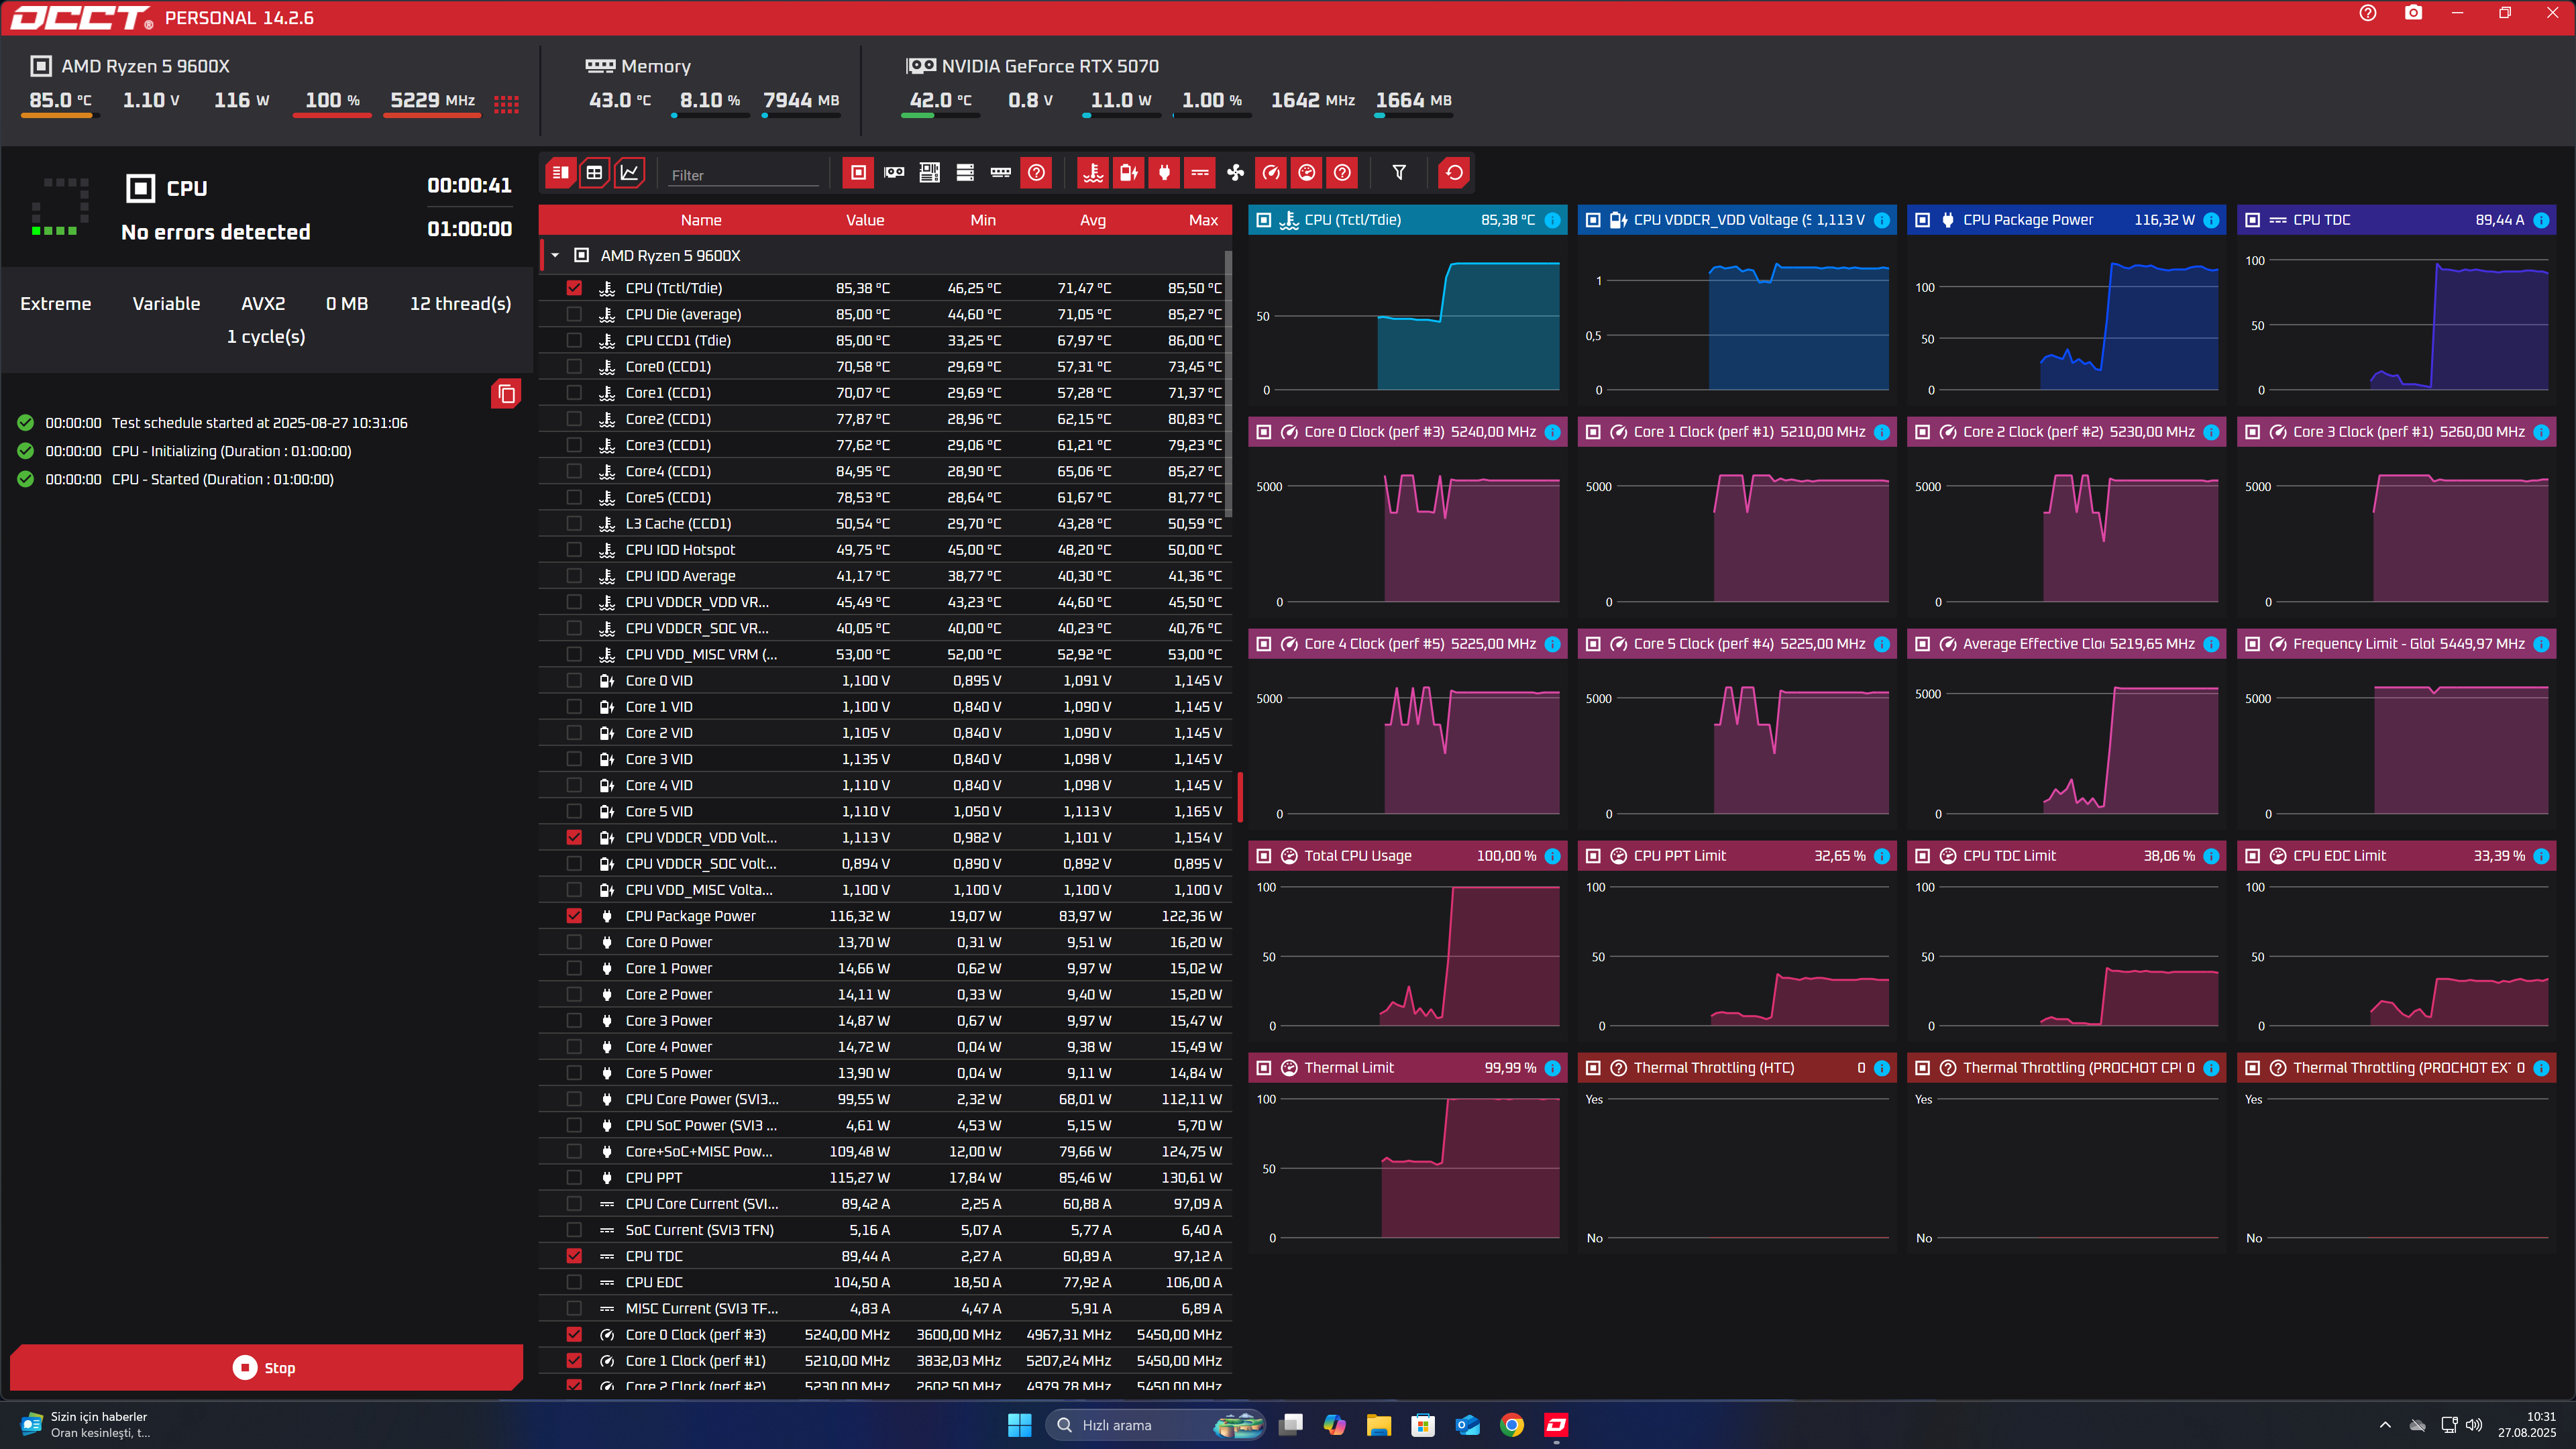2576x1449 pixels.
Task: Expand hidden system tray icons chevron
Action: click(2385, 1425)
